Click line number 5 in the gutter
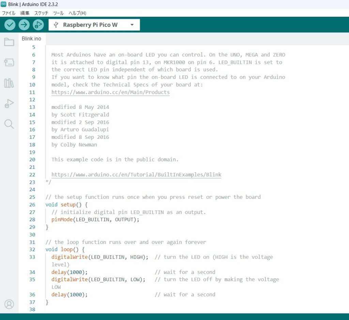The width and height of the screenshot is (349, 320). pos(34,47)
